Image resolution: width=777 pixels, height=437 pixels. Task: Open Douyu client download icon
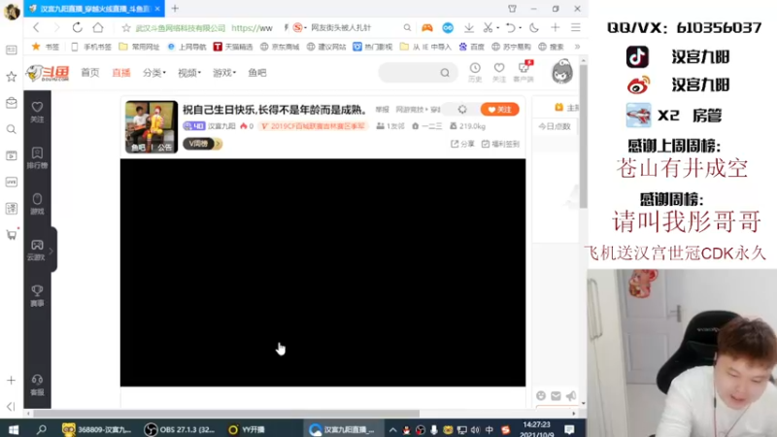point(524,72)
